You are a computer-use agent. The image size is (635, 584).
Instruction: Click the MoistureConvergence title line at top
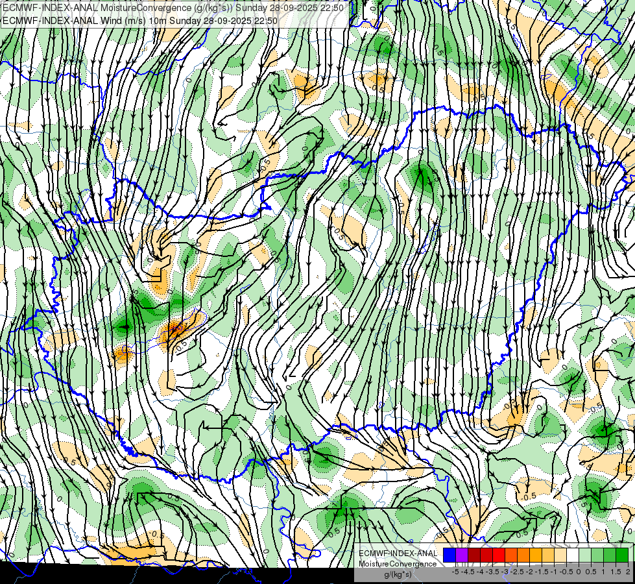[173, 8]
